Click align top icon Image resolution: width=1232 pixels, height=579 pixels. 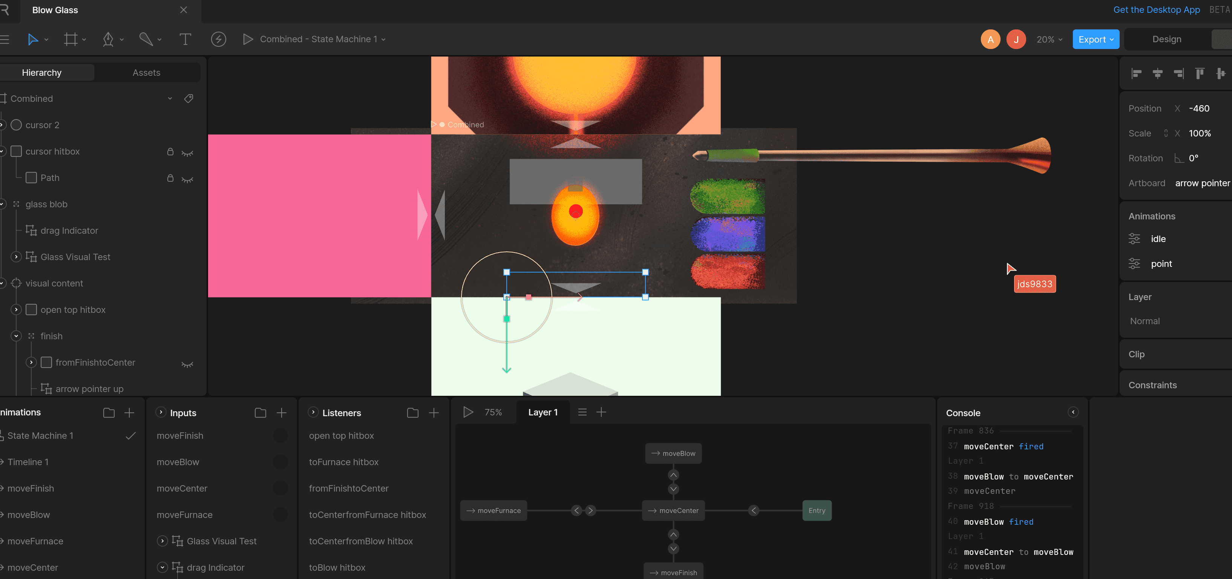(1200, 73)
